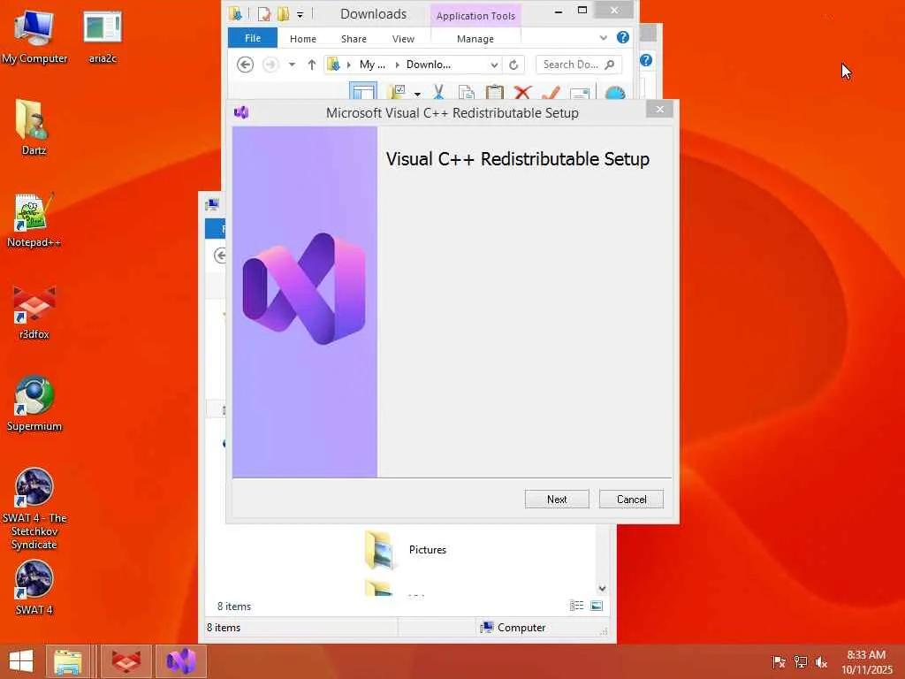Click the Cut scissors toolbar icon

click(438, 92)
